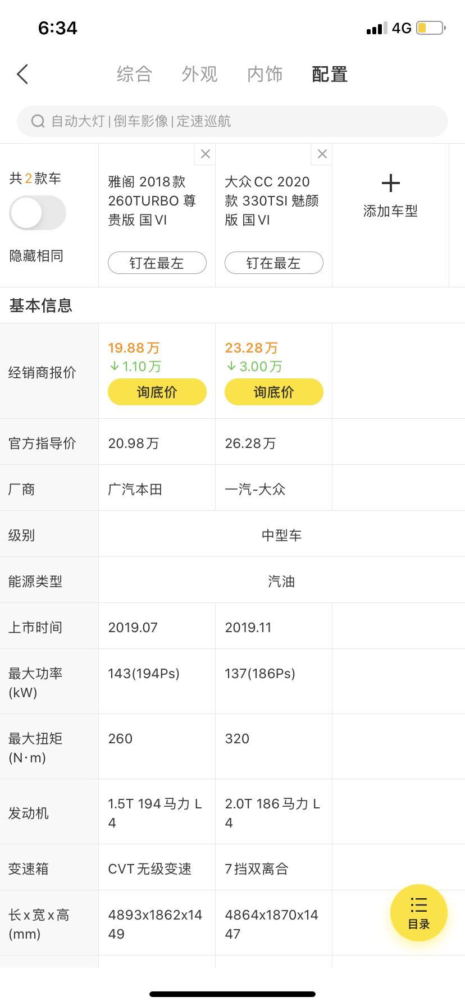This screenshot has width=465, height=1006.
Task: Select the 2019.07 launch date cell
Action: (x=157, y=626)
